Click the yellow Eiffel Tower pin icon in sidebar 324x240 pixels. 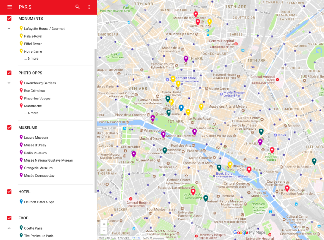pos(21,44)
